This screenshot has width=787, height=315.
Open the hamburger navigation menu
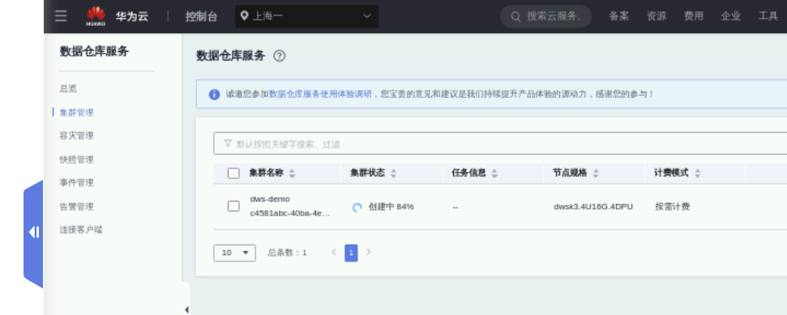61,16
